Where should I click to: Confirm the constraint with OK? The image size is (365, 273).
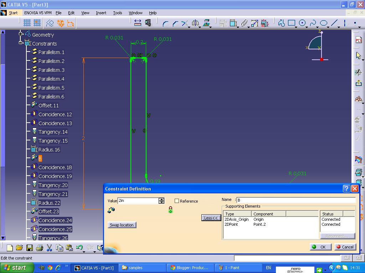(320, 247)
